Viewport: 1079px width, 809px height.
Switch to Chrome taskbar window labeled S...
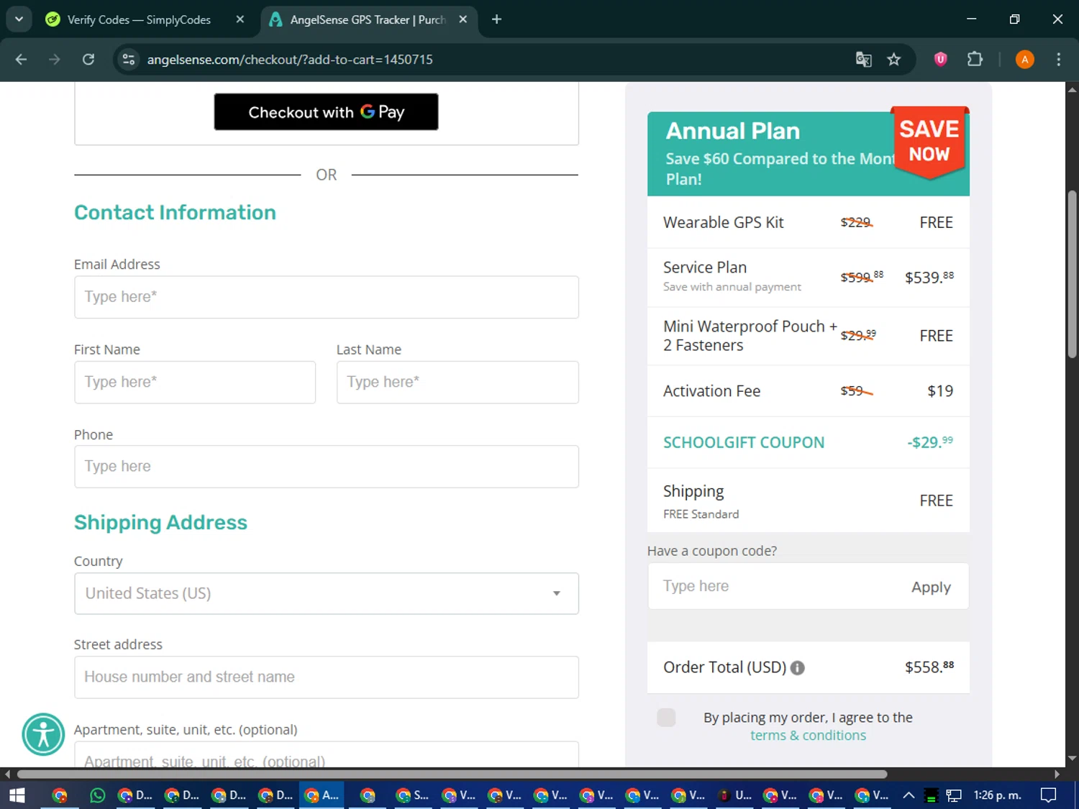point(413,795)
